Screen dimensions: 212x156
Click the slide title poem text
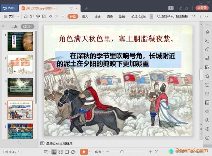pos(117,39)
